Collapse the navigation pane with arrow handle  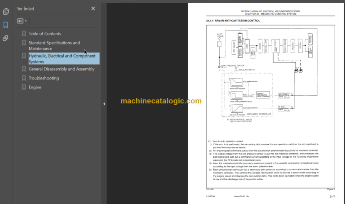pyautogui.click(x=104, y=104)
